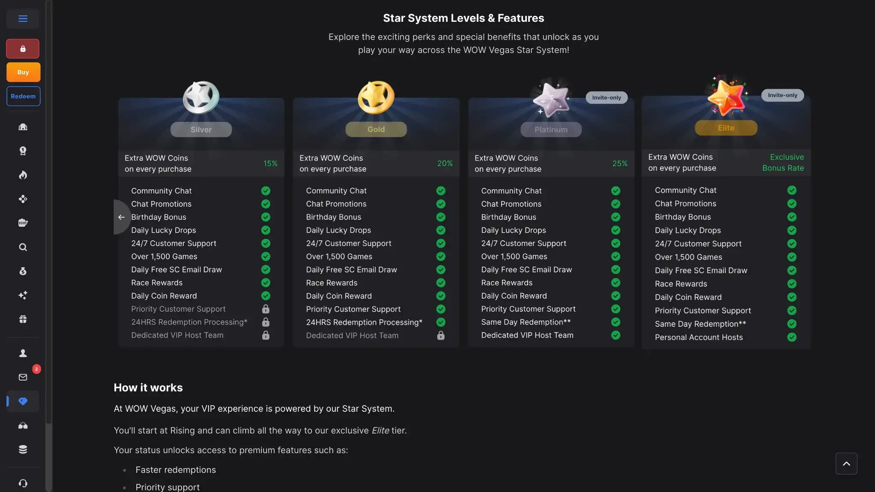Click Silver Priority Customer Support lock icon
The image size is (875, 492).
pos(266,309)
